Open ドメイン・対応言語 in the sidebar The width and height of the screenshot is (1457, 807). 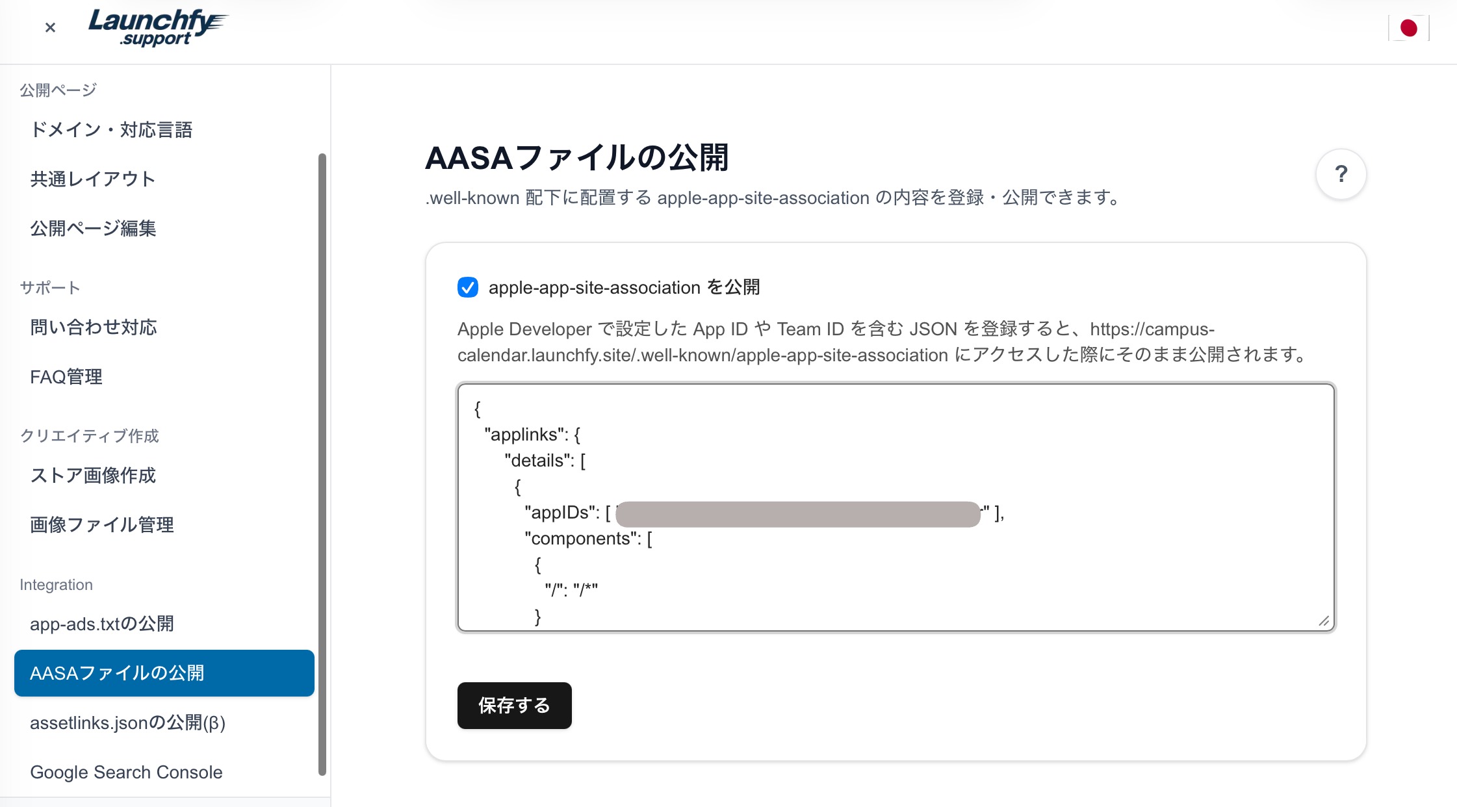coord(111,130)
